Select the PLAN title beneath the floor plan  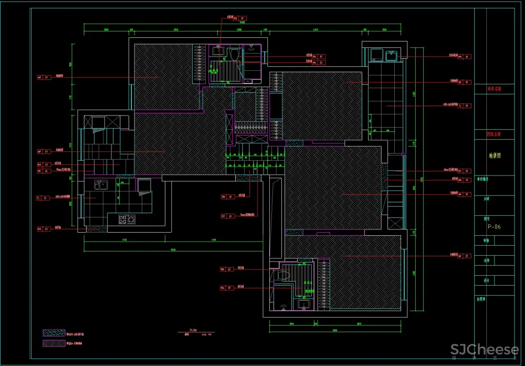[194, 331]
